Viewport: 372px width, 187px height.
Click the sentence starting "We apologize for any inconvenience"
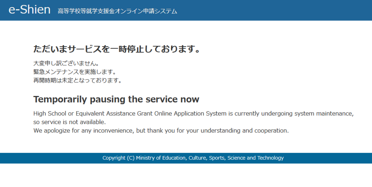coord(161,131)
